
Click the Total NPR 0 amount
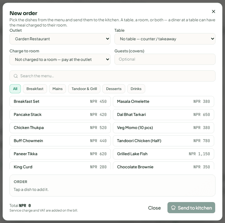coord(20,206)
